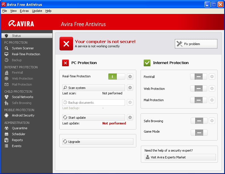Click the red PC Protection X icon
Image resolution: width=225 pixels, height=174 pixels.
click(65, 63)
